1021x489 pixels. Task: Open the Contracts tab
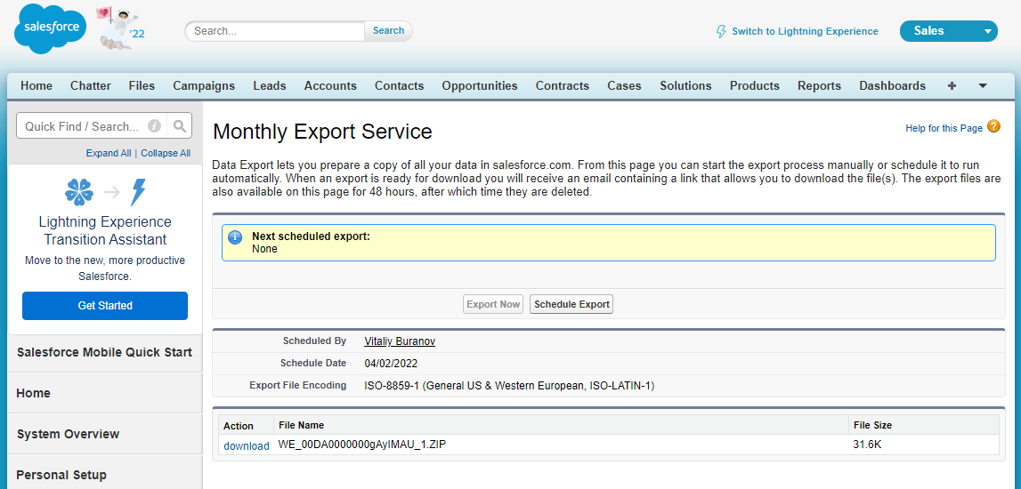coord(563,86)
